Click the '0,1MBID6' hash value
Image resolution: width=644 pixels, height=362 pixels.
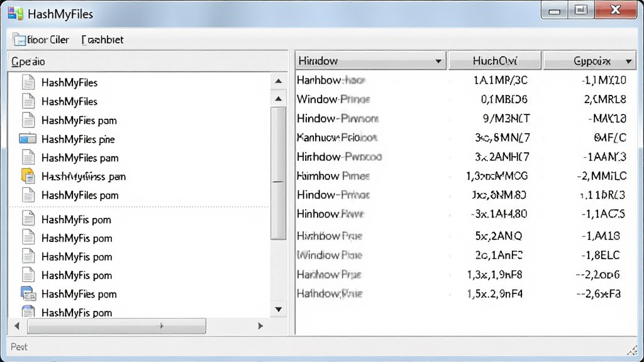[504, 99]
